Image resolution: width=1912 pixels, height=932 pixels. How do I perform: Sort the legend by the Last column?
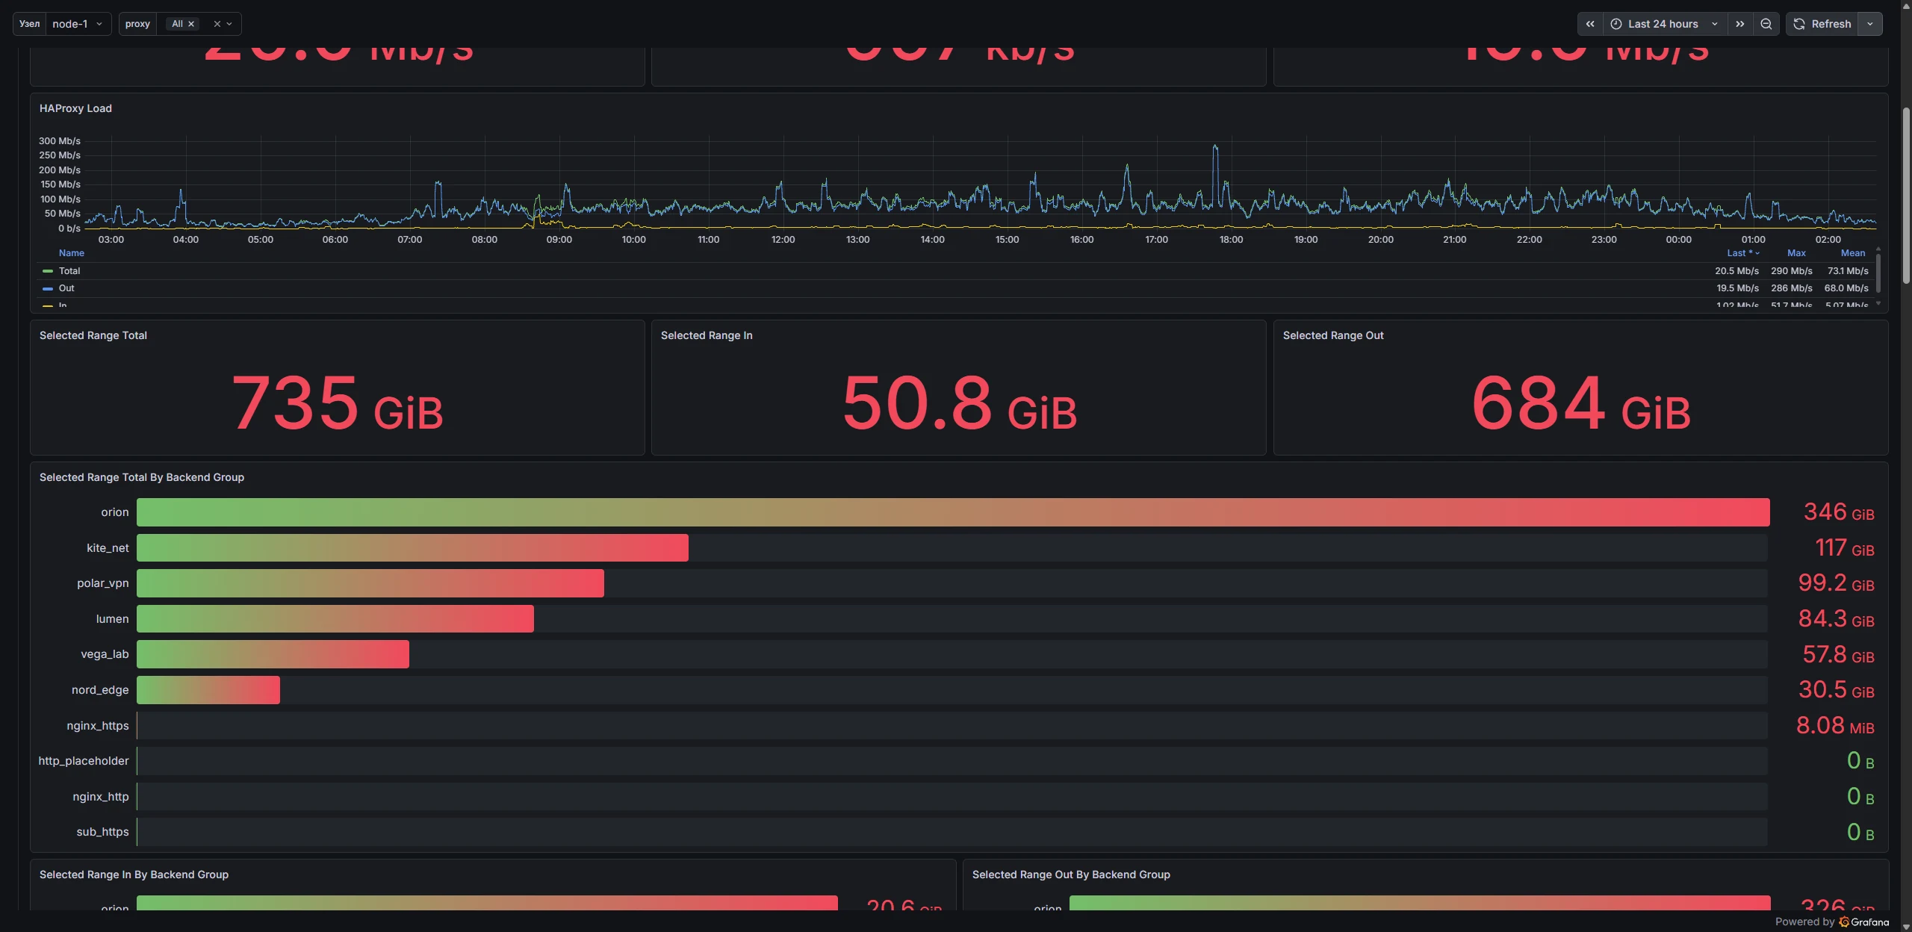click(x=1742, y=253)
